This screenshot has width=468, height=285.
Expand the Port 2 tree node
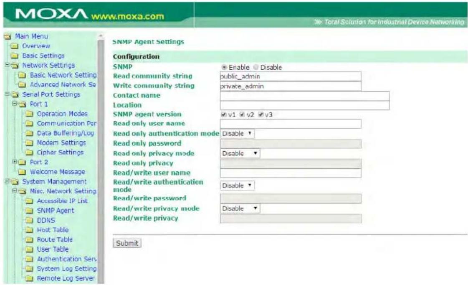(14, 162)
